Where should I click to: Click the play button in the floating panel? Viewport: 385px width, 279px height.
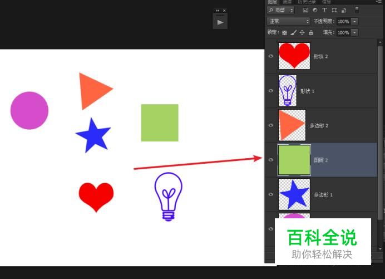click(220, 22)
